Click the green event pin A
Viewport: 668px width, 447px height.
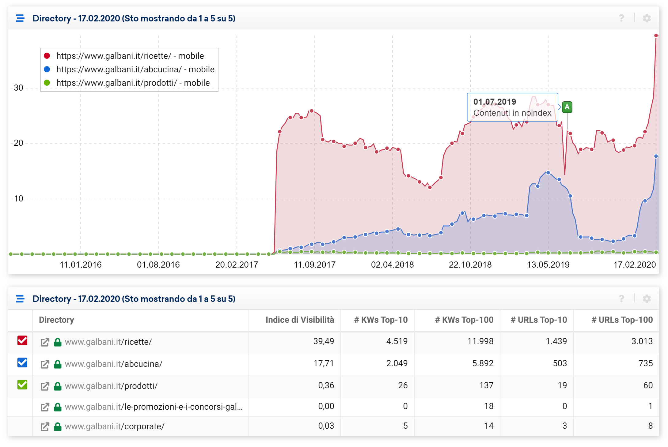(x=567, y=107)
